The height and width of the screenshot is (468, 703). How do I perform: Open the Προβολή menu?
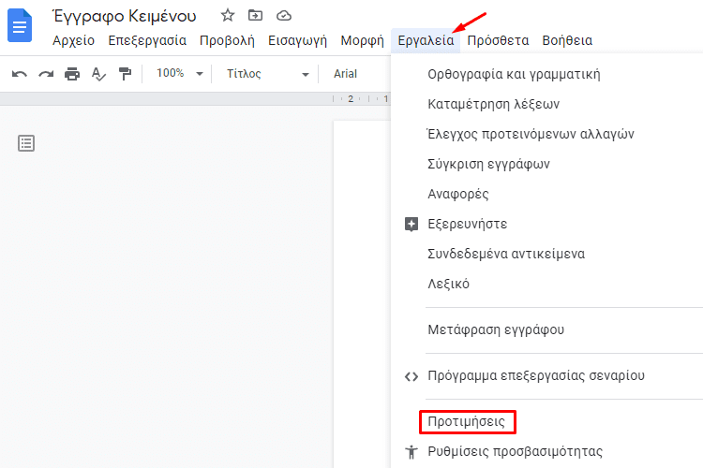pos(227,41)
